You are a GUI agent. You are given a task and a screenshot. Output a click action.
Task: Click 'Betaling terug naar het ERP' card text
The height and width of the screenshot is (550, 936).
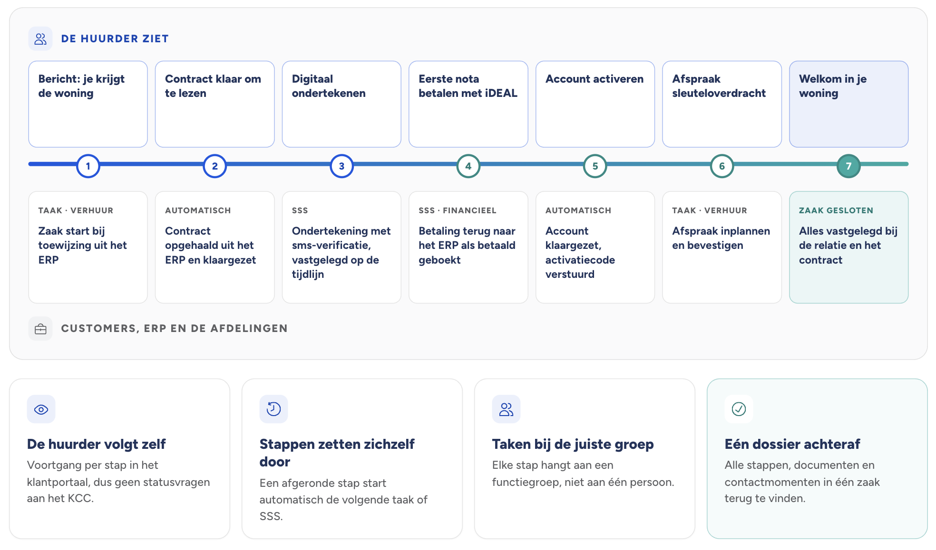coord(467,245)
